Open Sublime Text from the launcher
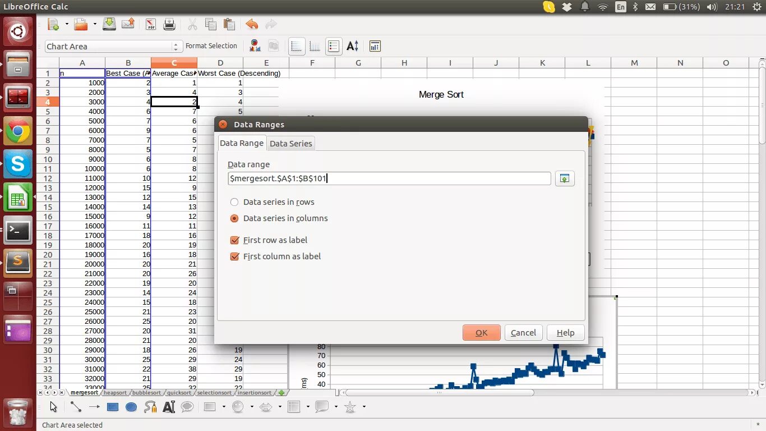 (x=18, y=263)
